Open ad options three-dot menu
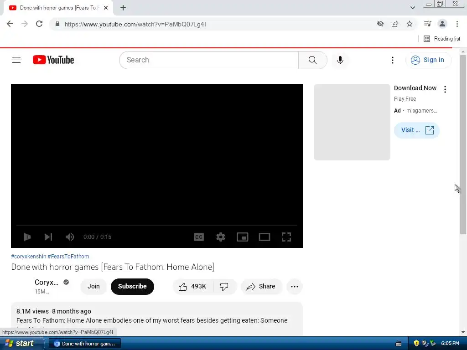This screenshot has width=467, height=350. 445,89
